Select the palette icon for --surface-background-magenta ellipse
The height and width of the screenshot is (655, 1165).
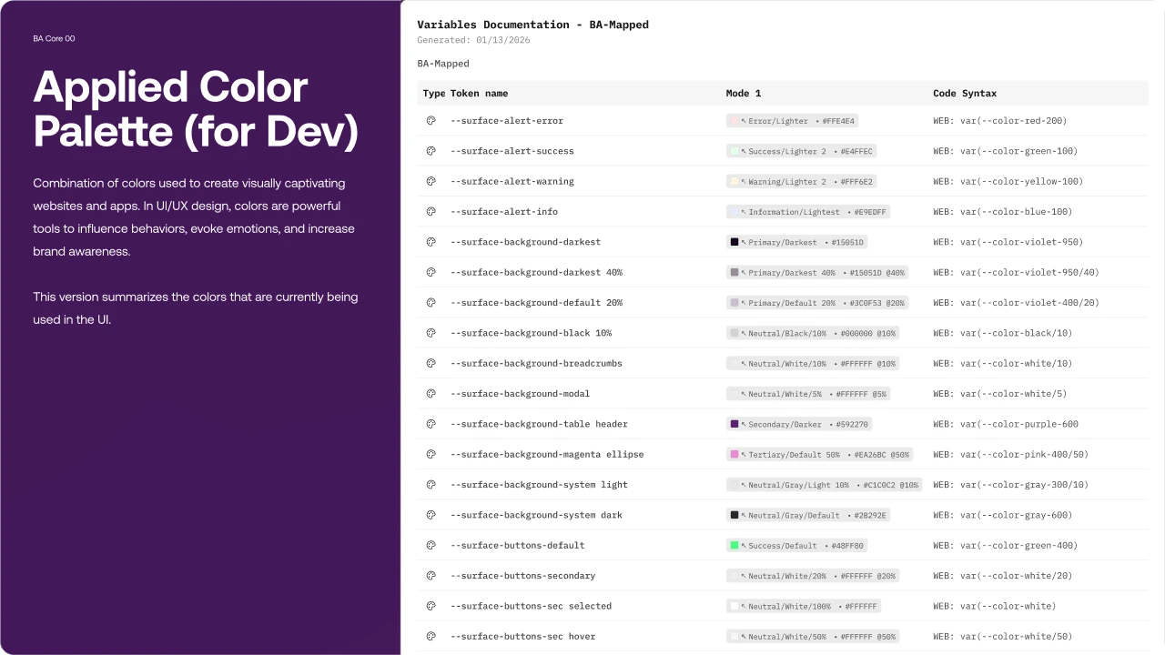tap(431, 454)
